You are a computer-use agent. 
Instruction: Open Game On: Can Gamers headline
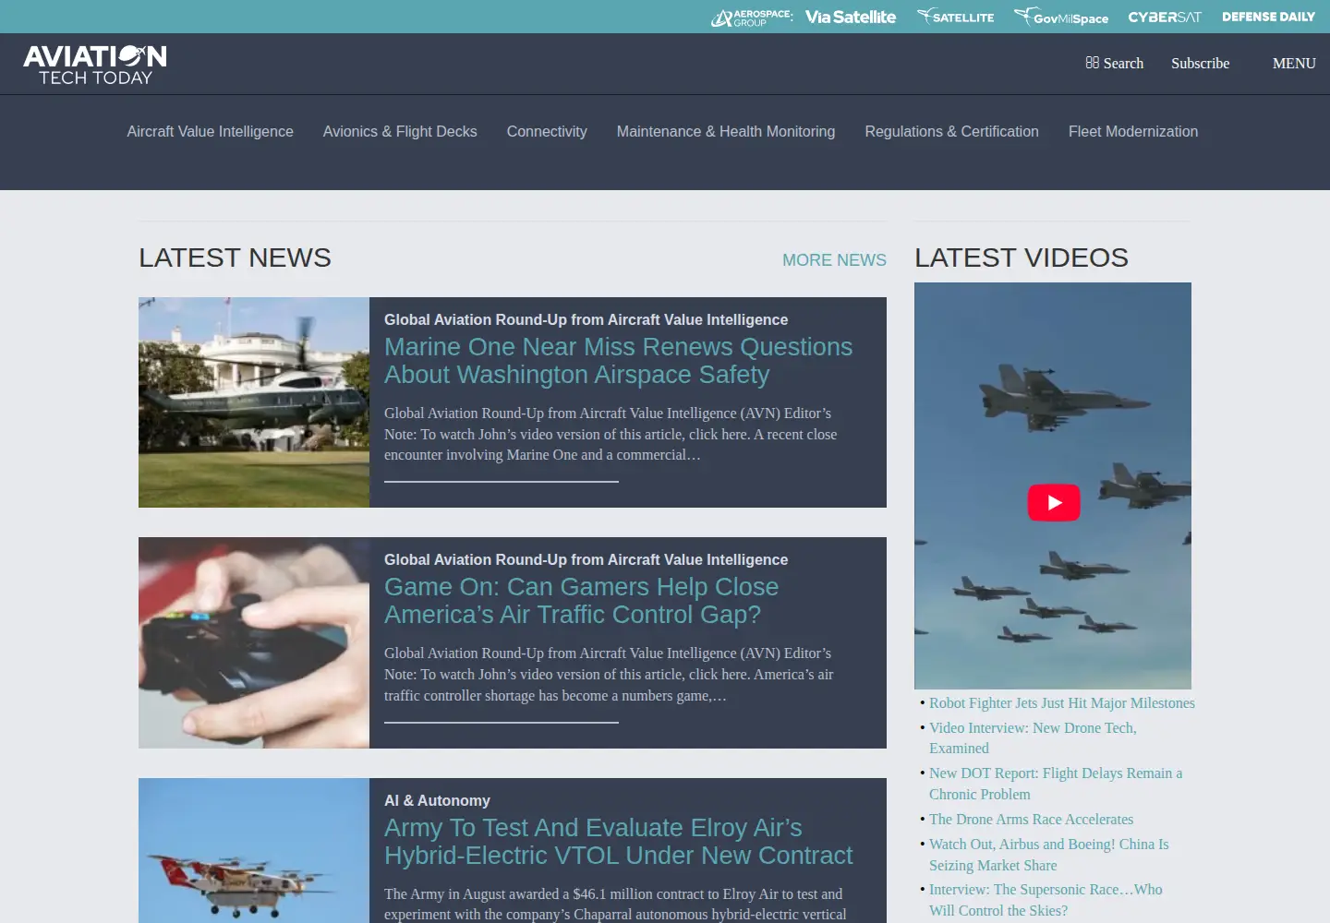point(581,601)
